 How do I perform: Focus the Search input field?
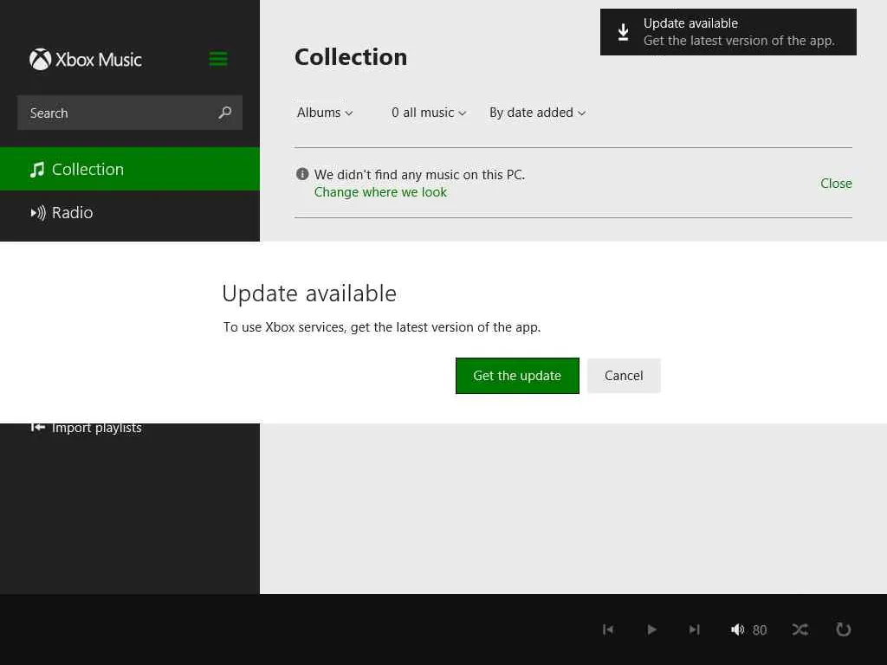coord(130,113)
